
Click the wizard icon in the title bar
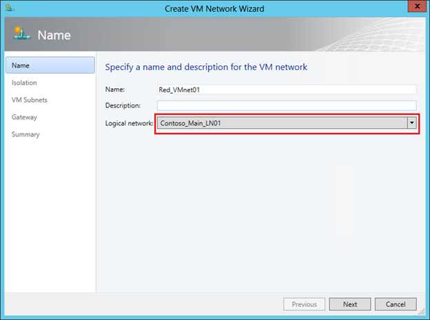10,8
